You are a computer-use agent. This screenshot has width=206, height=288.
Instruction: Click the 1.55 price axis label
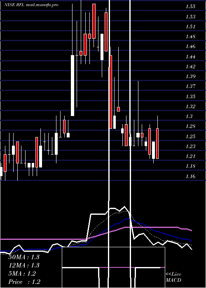(190, 7)
